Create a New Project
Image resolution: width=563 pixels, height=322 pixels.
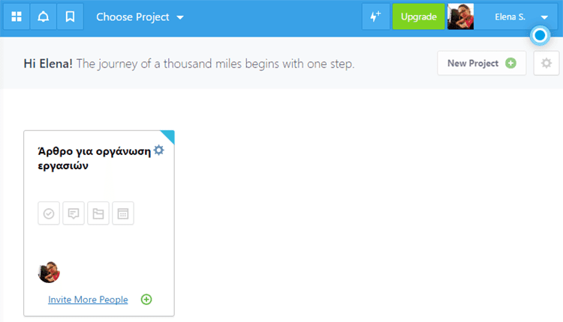pyautogui.click(x=481, y=64)
